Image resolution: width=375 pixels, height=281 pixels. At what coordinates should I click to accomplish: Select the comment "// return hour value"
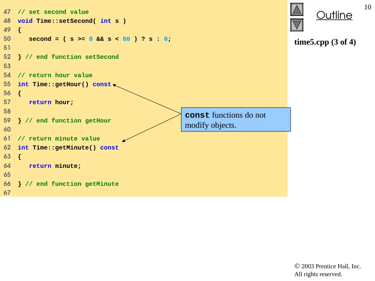(x=55, y=75)
